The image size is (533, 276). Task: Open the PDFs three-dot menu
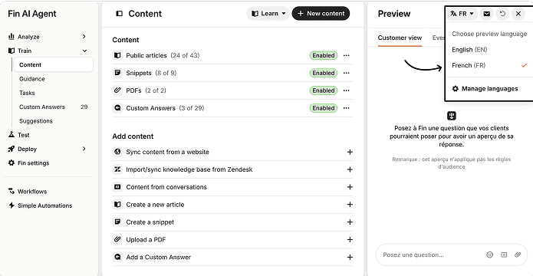click(x=347, y=90)
